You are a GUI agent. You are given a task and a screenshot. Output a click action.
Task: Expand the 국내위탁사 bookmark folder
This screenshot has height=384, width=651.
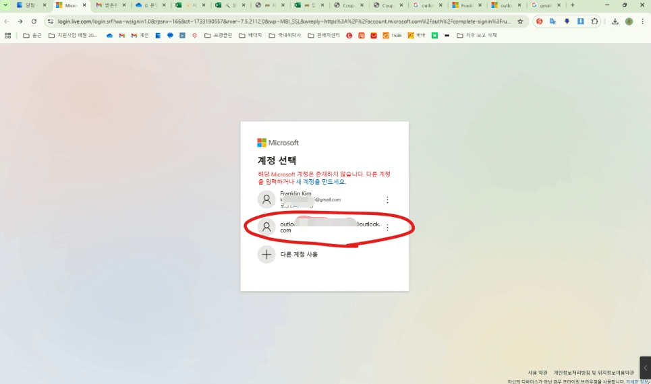tap(285, 36)
